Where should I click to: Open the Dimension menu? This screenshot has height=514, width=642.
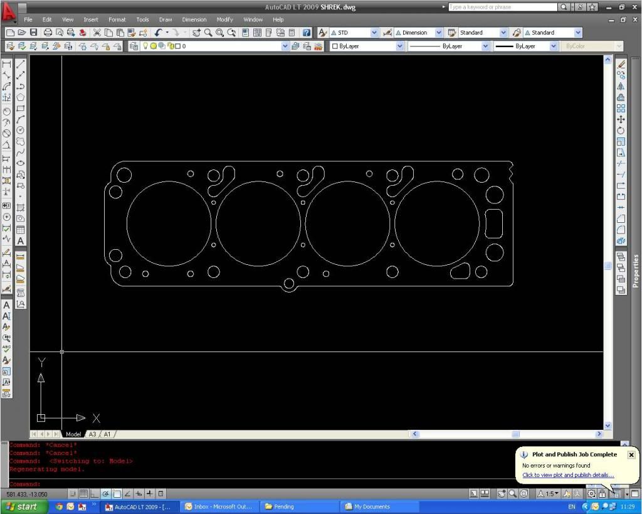tap(194, 19)
